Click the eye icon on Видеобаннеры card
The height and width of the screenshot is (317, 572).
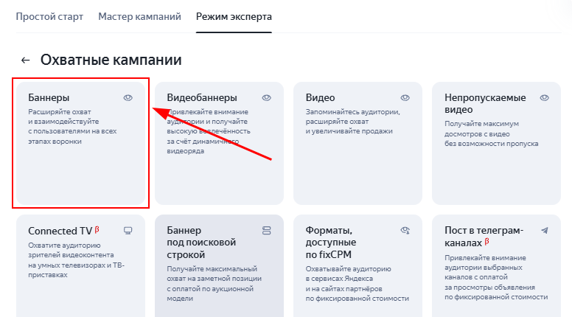tap(267, 97)
